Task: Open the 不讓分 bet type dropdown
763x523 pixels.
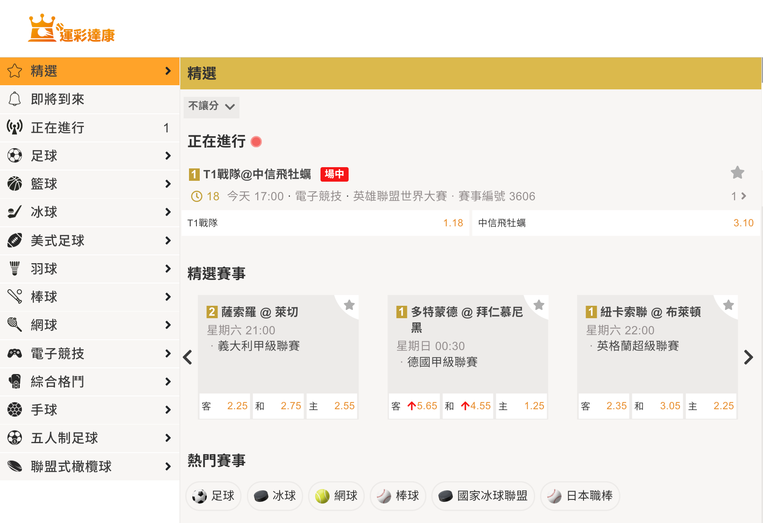Action: point(211,106)
